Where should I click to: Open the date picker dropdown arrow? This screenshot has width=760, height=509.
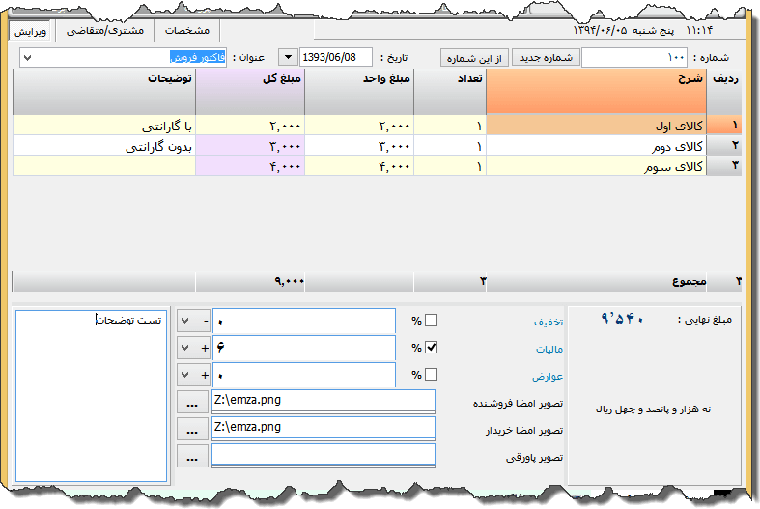tap(289, 58)
